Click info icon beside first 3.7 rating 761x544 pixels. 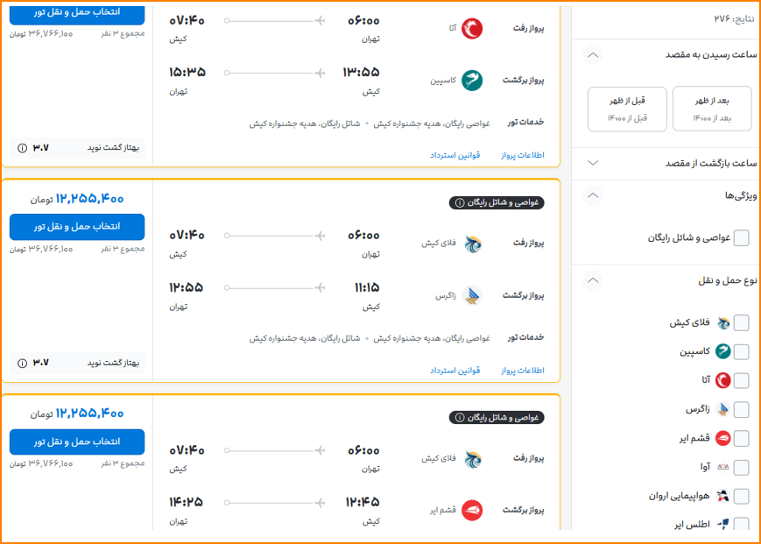(22, 147)
